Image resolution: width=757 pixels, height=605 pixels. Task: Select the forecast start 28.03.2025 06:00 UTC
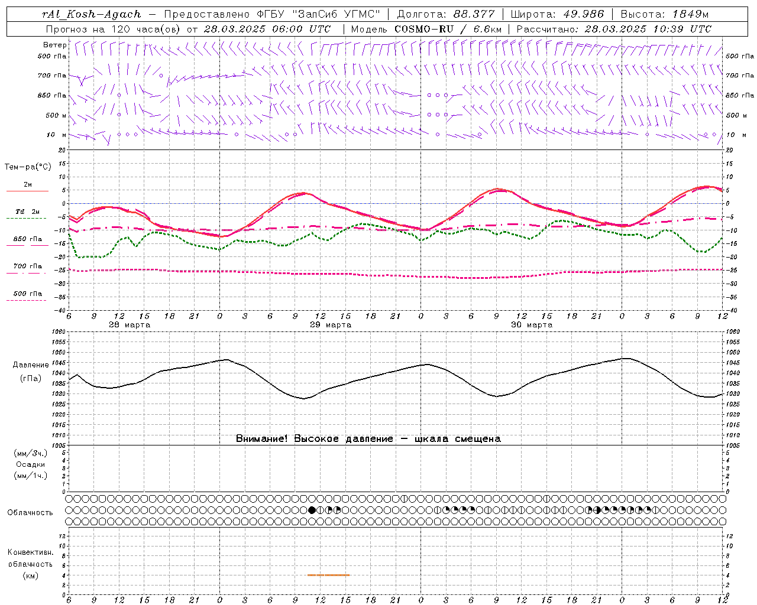267,28
